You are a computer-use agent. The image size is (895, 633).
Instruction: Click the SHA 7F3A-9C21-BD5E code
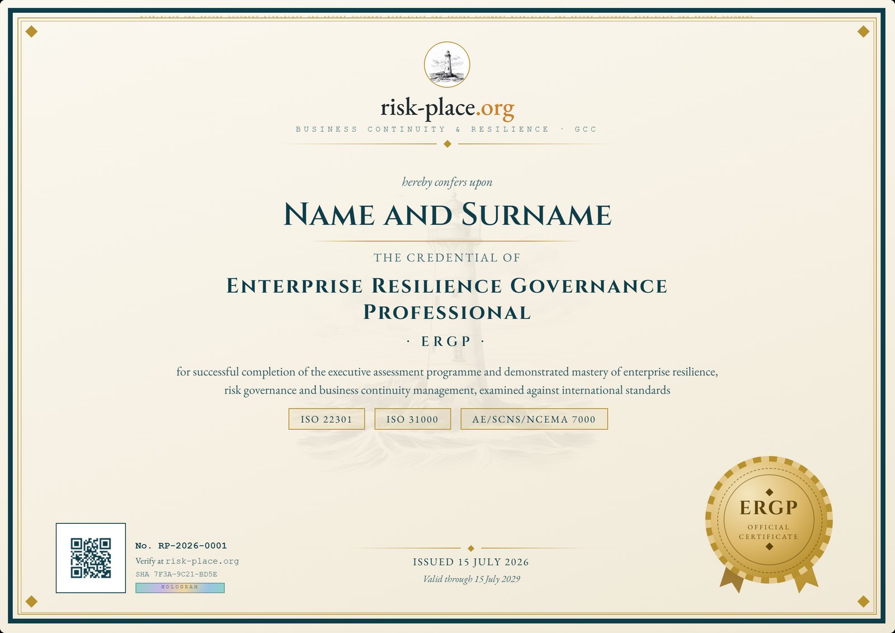tap(176, 574)
